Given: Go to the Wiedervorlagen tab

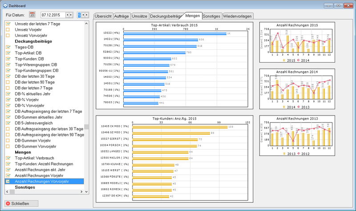Looking at the screenshot, I should [238, 16].
